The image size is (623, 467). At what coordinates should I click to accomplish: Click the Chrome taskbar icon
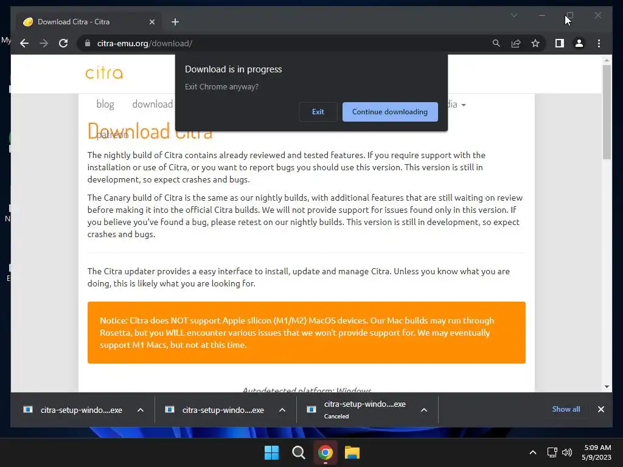click(325, 452)
